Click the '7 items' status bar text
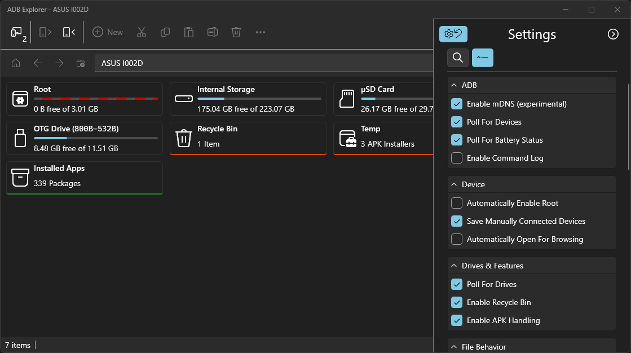Screen dimensions: 631x353 tap(17, 345)
